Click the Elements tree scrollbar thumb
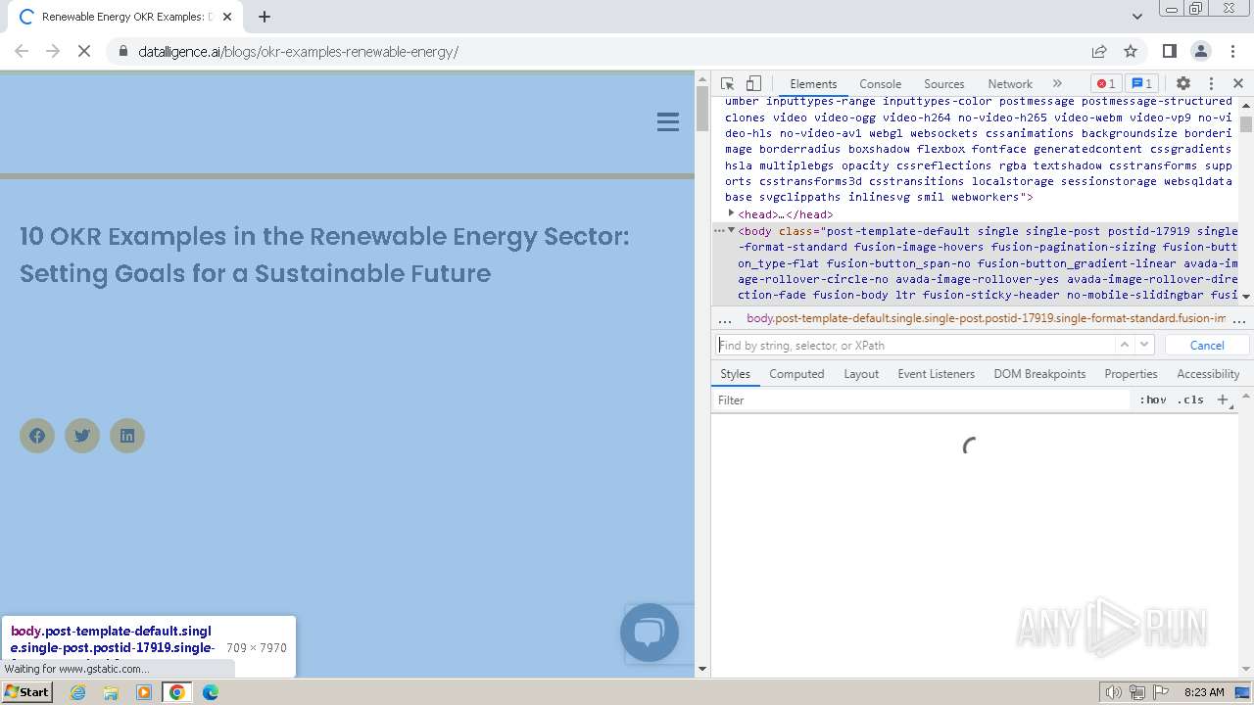This screenshot has width=1254, height=705. 1246,124
